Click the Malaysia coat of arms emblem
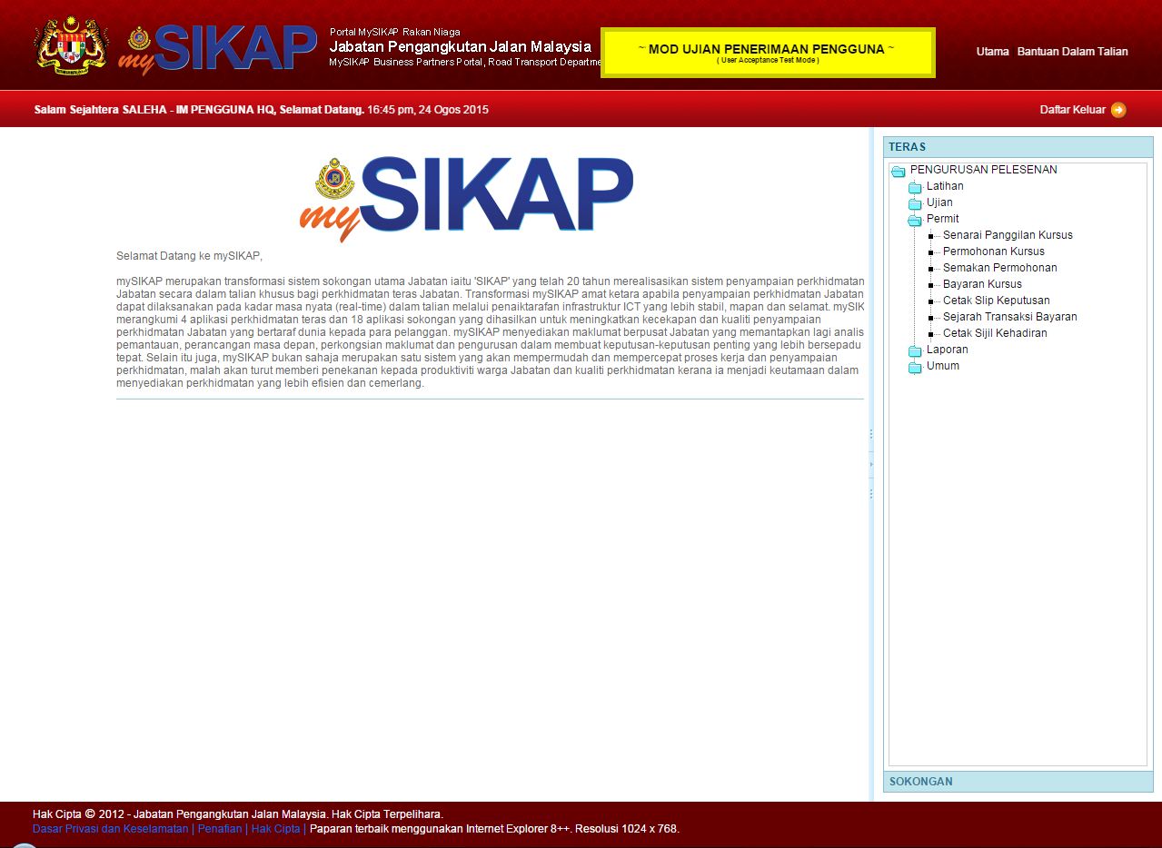 click(x=72, y=45)
